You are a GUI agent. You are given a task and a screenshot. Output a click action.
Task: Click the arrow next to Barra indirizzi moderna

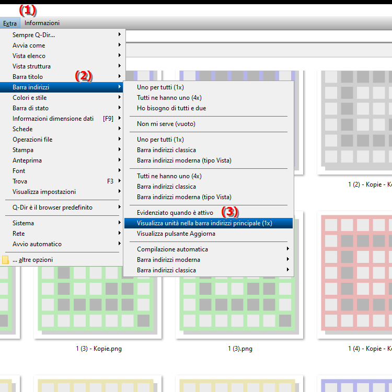(x=288, y=259)
